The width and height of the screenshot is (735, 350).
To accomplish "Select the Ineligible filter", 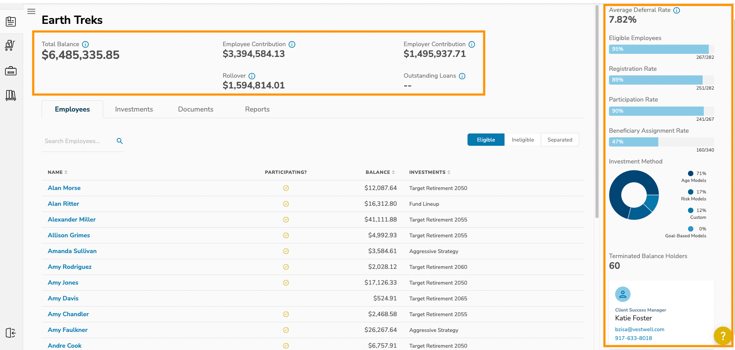I will tap(523, 140).
